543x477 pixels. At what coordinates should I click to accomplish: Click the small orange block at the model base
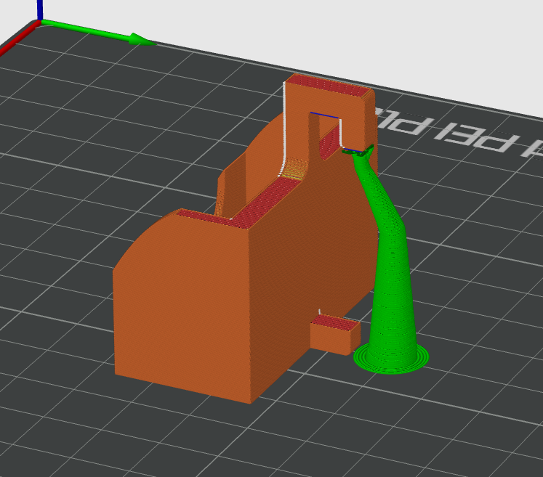335,335
